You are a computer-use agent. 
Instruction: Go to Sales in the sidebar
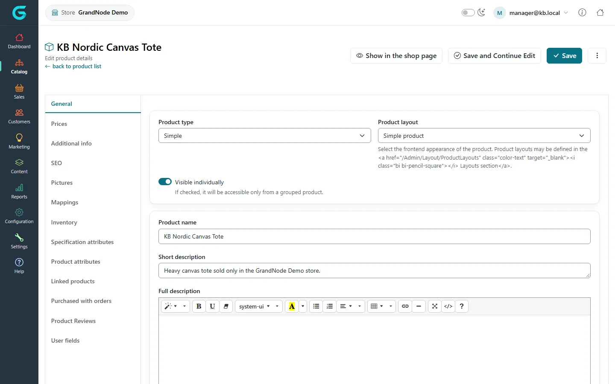pyautogui.click(x=19, y=92)
